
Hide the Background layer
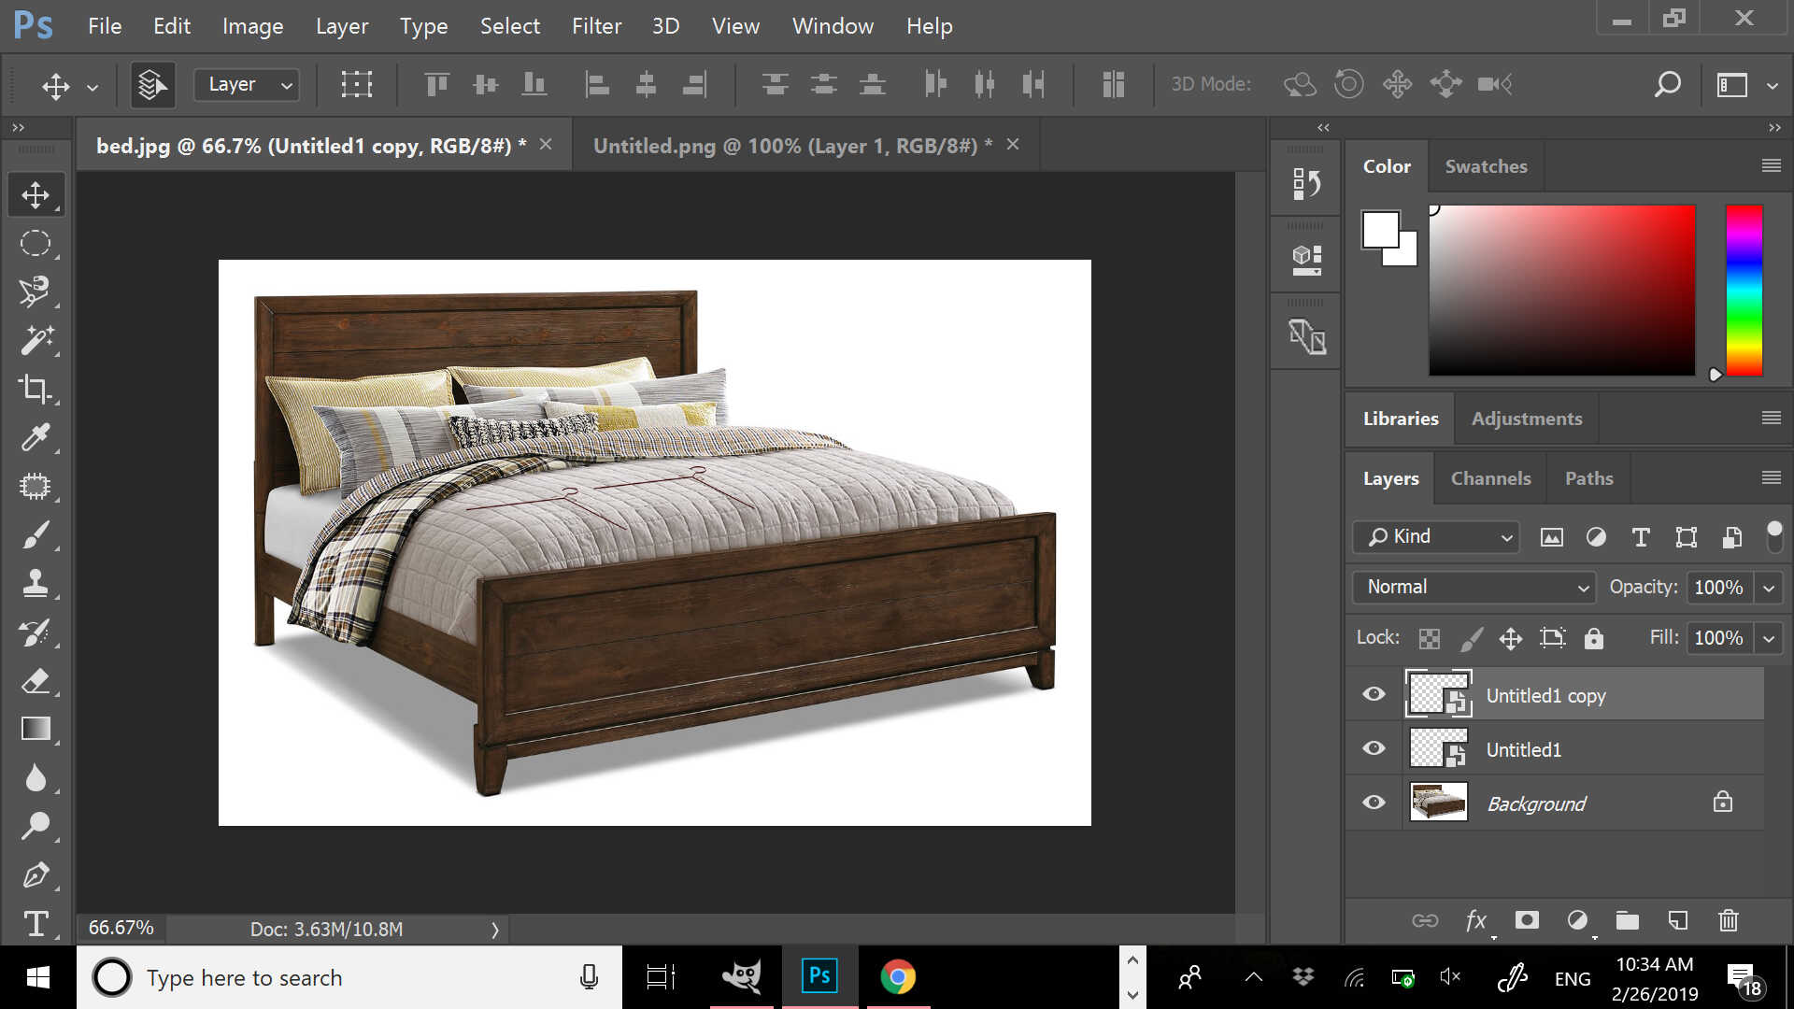tap(1374, 803)
